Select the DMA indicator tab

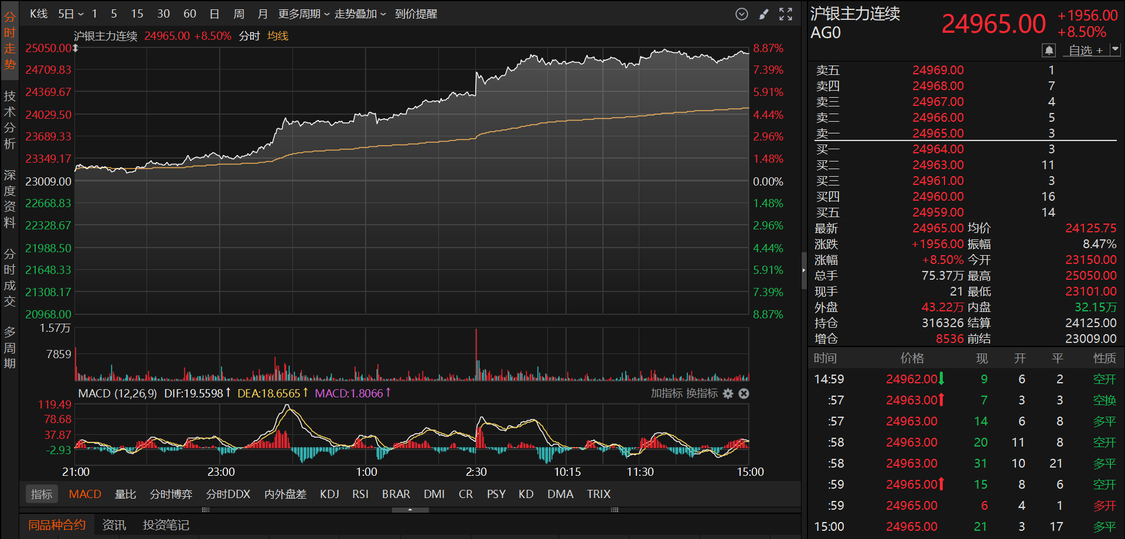pyautogui.click(x=560, y=494)
